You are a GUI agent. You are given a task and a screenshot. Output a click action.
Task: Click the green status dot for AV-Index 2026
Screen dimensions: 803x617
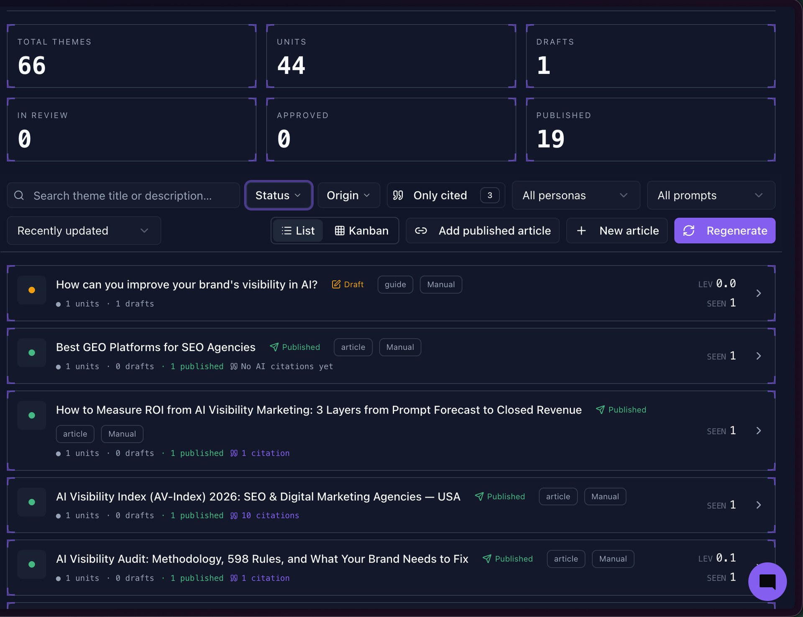(x=32, y=502)
